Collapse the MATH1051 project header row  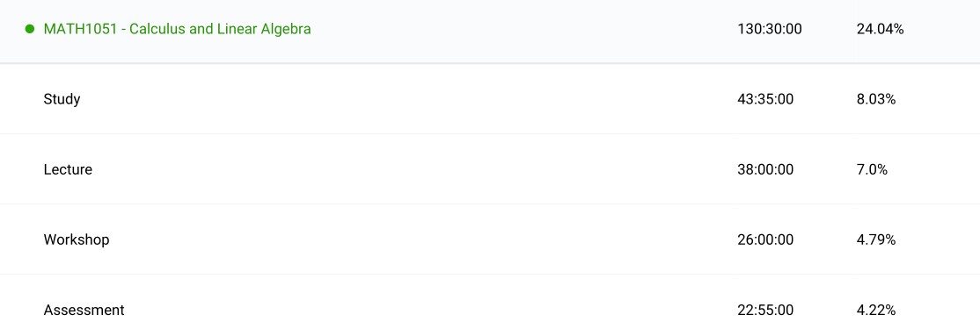click(x=490, y=32)
